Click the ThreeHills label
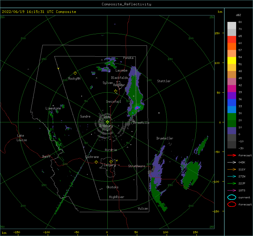This screenshot has width=253, height=236. click(x=141, y=123)
